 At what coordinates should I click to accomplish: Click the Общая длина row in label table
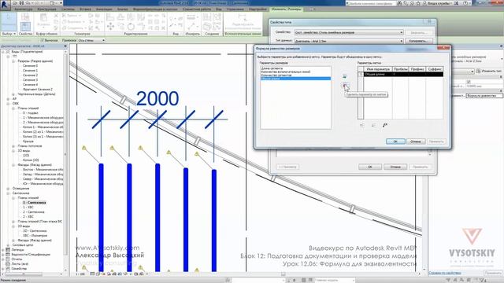point(403,74)
